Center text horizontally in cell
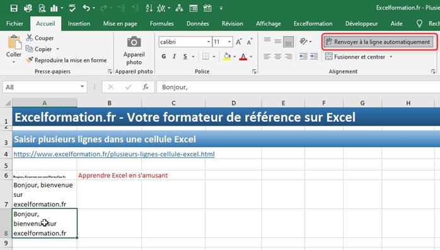This screenshot has height=250, width=440. tap(278, 56)
